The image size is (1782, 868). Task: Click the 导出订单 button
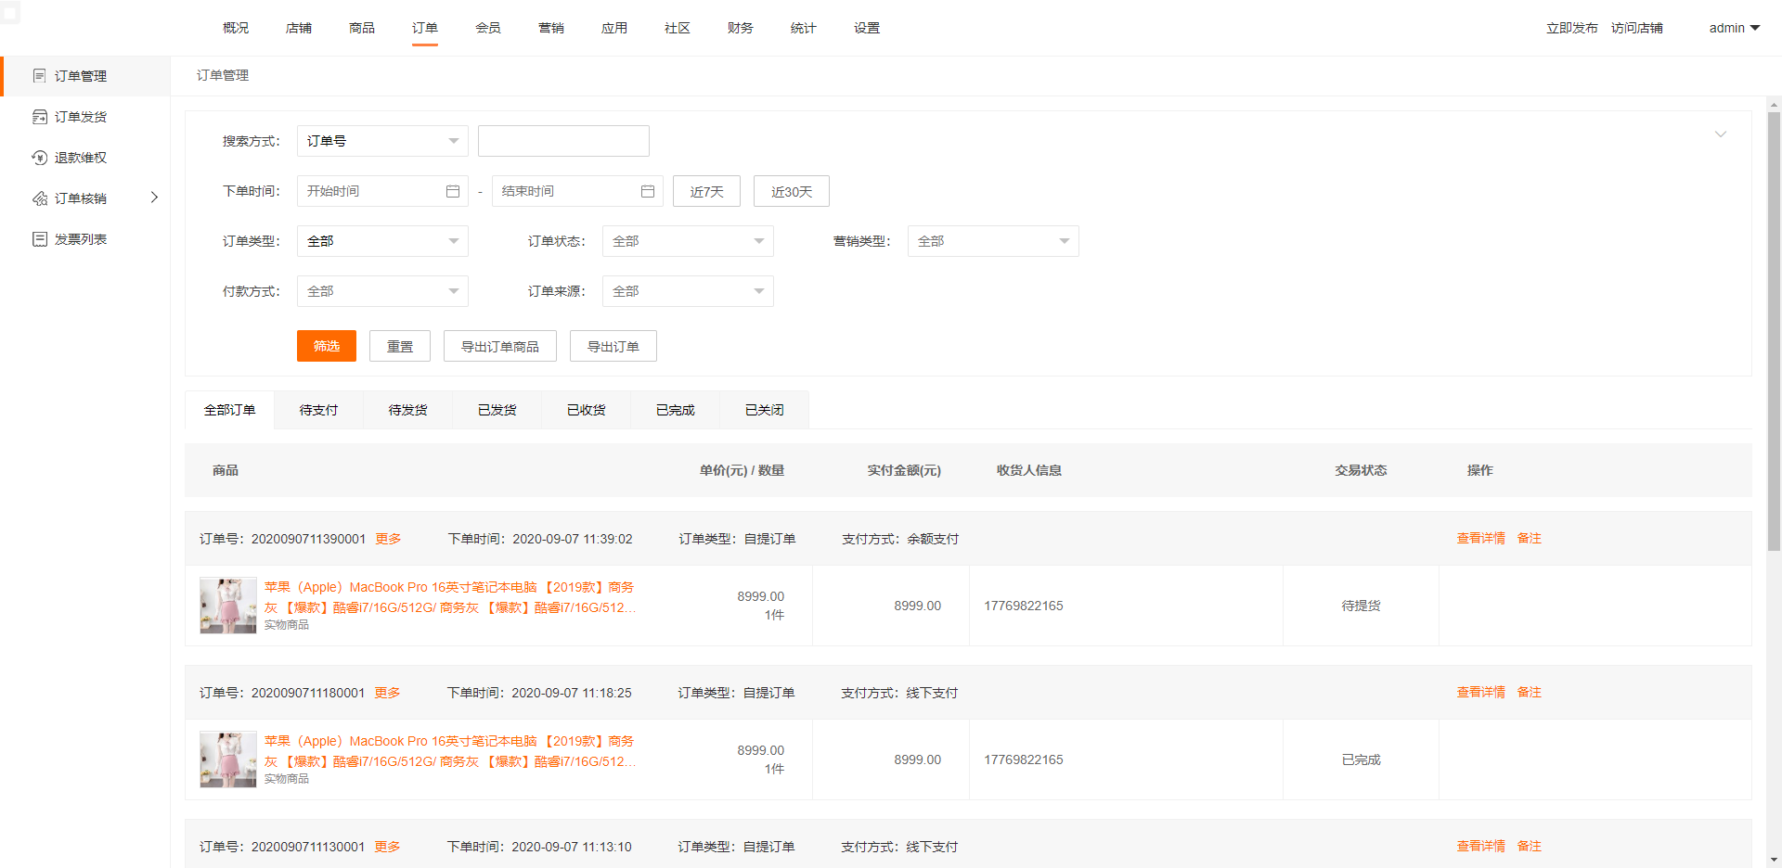[613, 347]
